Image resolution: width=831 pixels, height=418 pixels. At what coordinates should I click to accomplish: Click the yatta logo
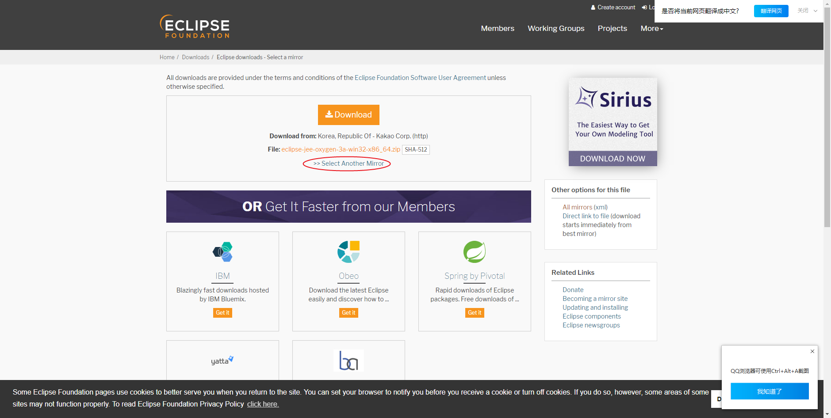tap(222, 361)
